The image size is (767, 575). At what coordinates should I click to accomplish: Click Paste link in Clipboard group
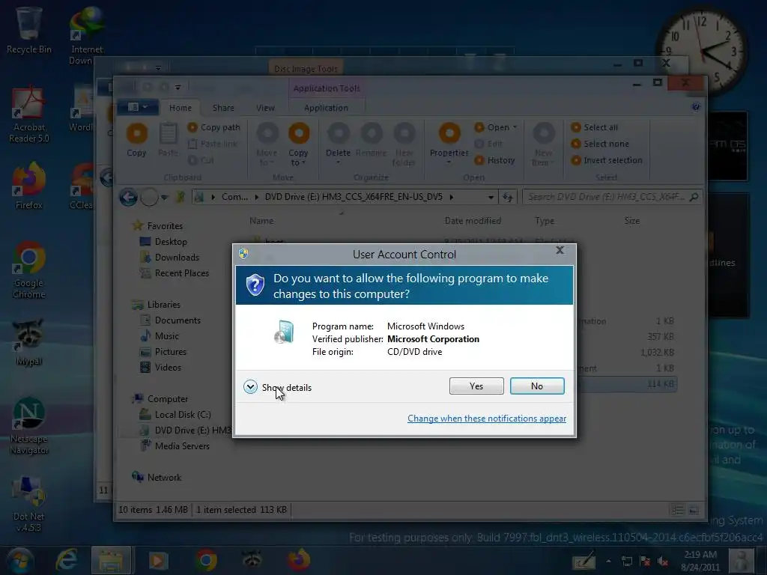click(213, 144)
